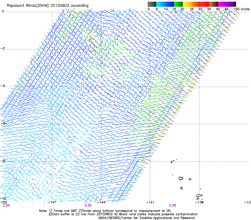This screenshot has height=220, width=251.
Task: Click the magenta 40-45 knots color swatch
Action: (223, 4)
